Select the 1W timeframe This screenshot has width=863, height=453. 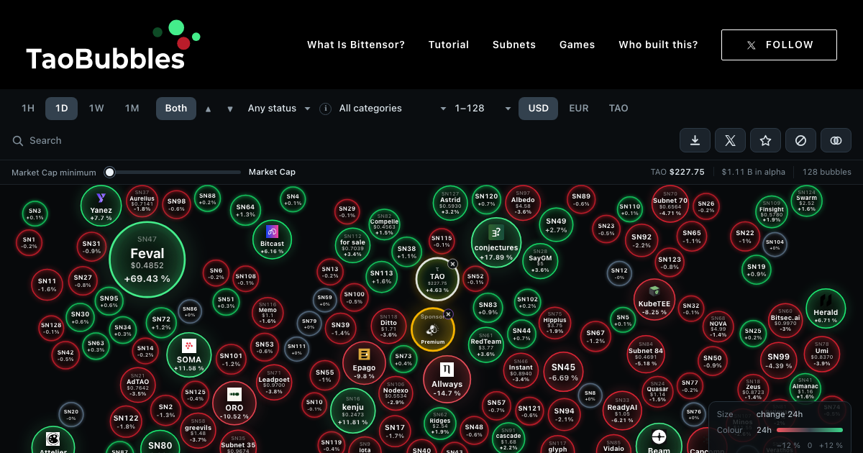[x=96, y=109]
